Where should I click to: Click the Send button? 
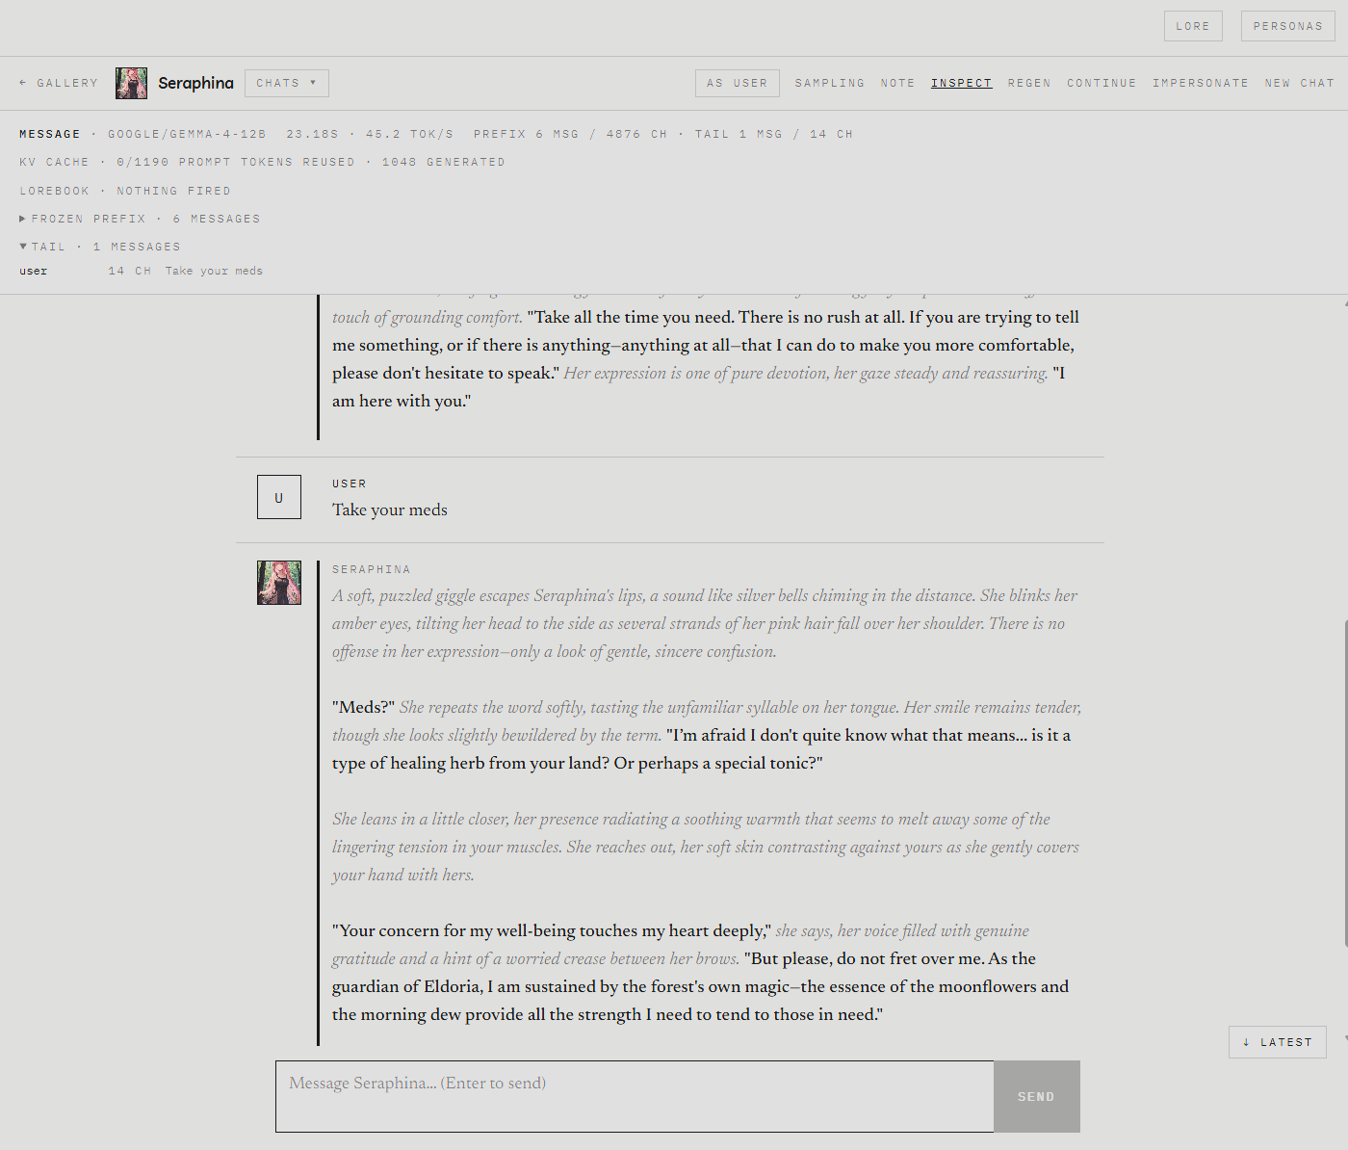point(1037,1096)
